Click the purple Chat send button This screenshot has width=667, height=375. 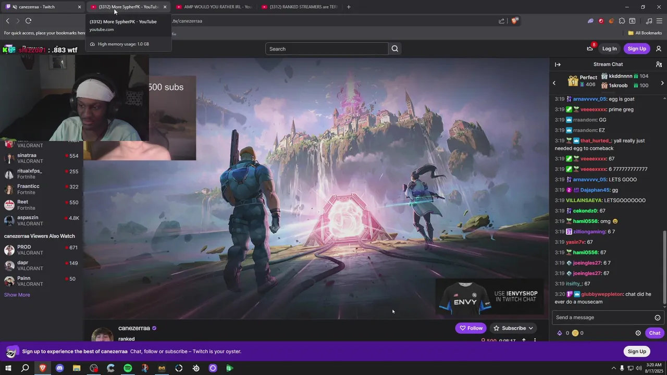tap(654, 333)
